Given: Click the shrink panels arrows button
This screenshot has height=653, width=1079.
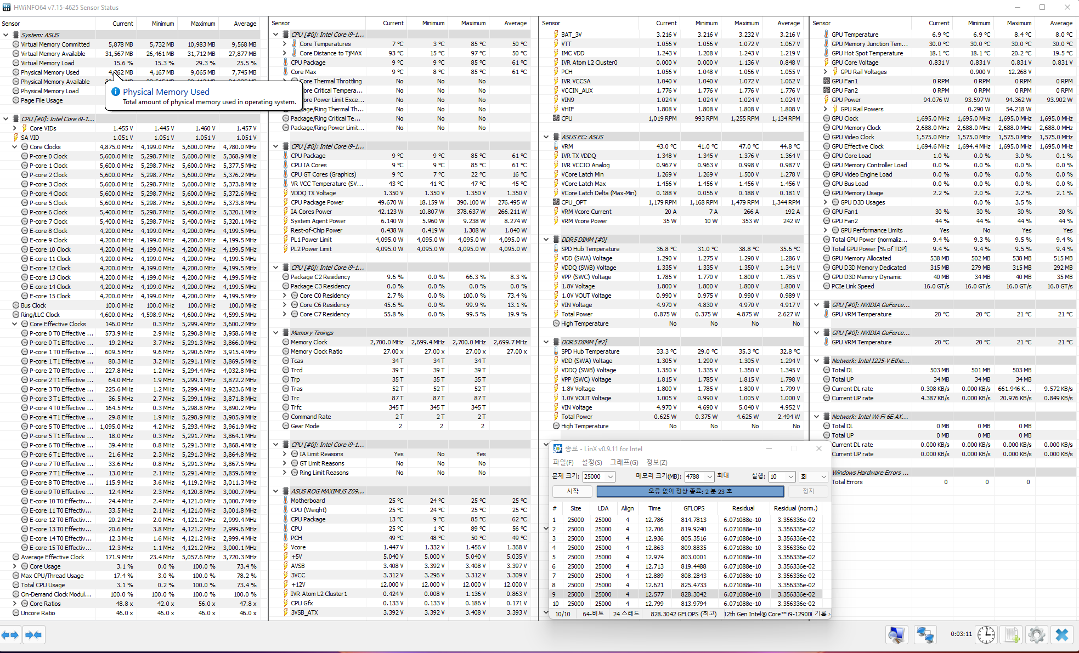Looking at the screenshot, I should pos(33,635).
